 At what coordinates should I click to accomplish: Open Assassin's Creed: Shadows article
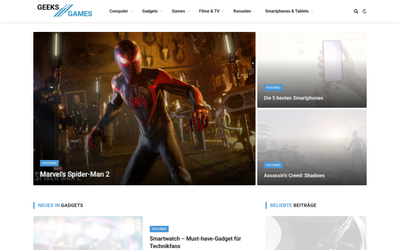[294, 175]
